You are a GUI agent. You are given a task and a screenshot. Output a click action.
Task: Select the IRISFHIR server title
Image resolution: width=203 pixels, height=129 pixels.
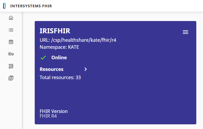[x=55, y=31]
